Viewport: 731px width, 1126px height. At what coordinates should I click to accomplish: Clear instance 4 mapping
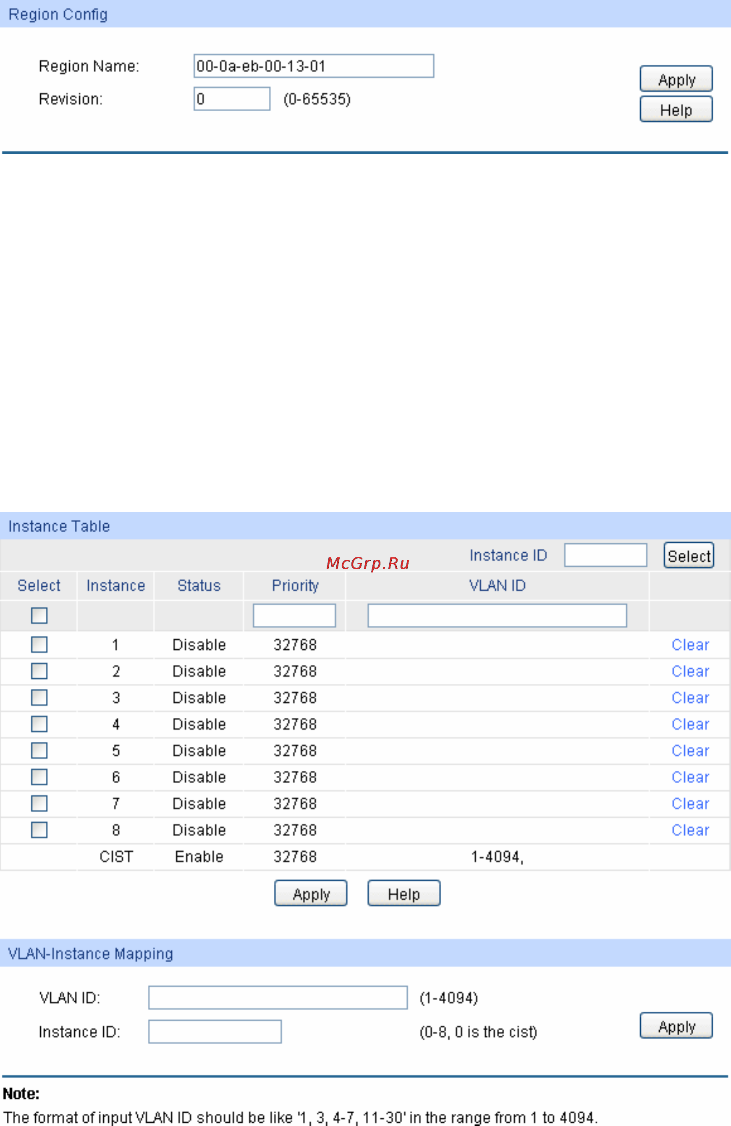point(690,724)
